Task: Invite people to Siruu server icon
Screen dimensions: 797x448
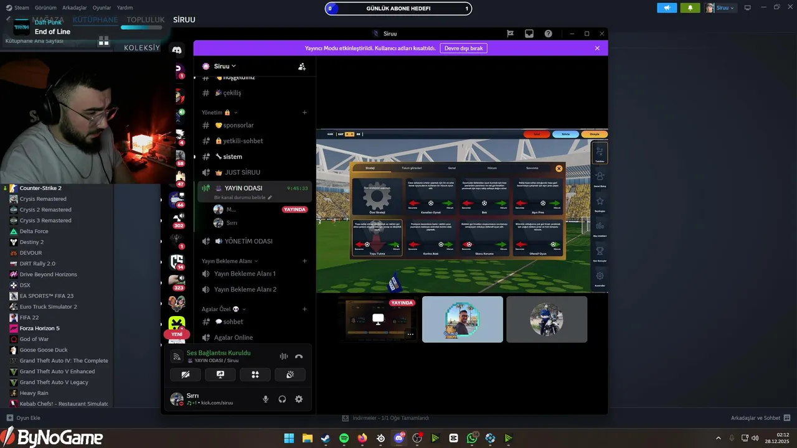Action: [x=302, y=67]
